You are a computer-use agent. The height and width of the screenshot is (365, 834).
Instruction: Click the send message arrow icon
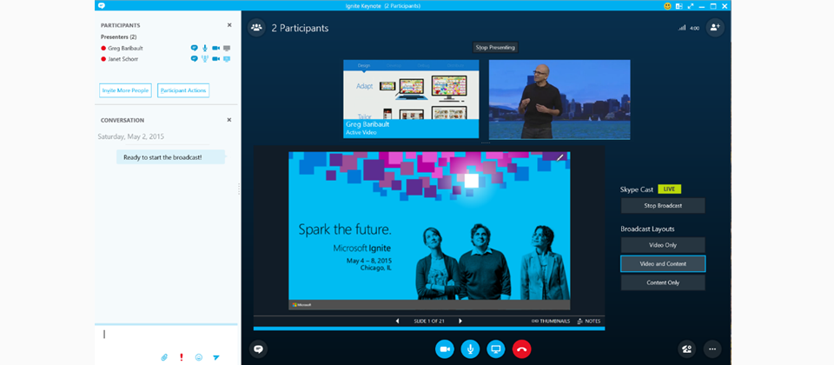click(216, 357)
